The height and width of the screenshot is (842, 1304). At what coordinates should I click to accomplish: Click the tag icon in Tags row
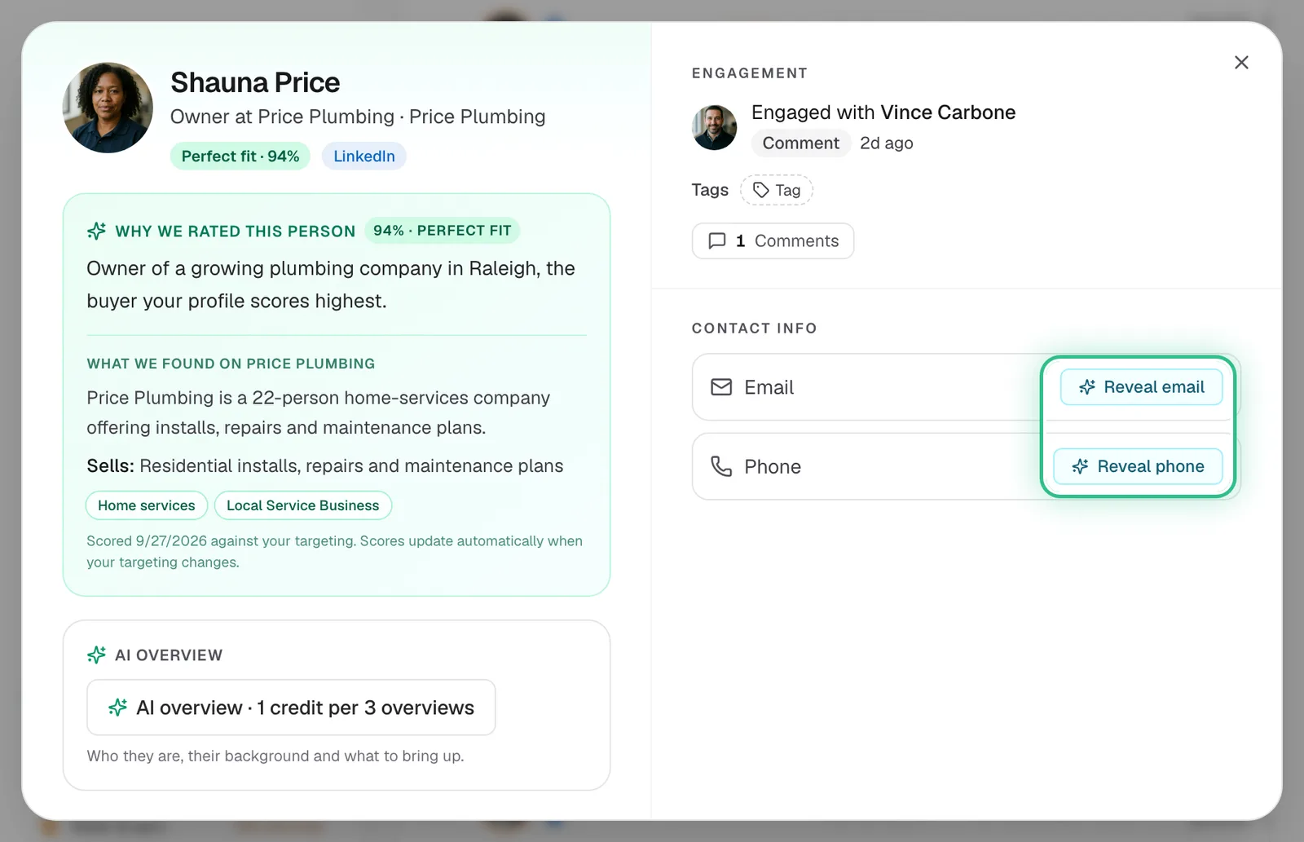click(x=760, y=190)
